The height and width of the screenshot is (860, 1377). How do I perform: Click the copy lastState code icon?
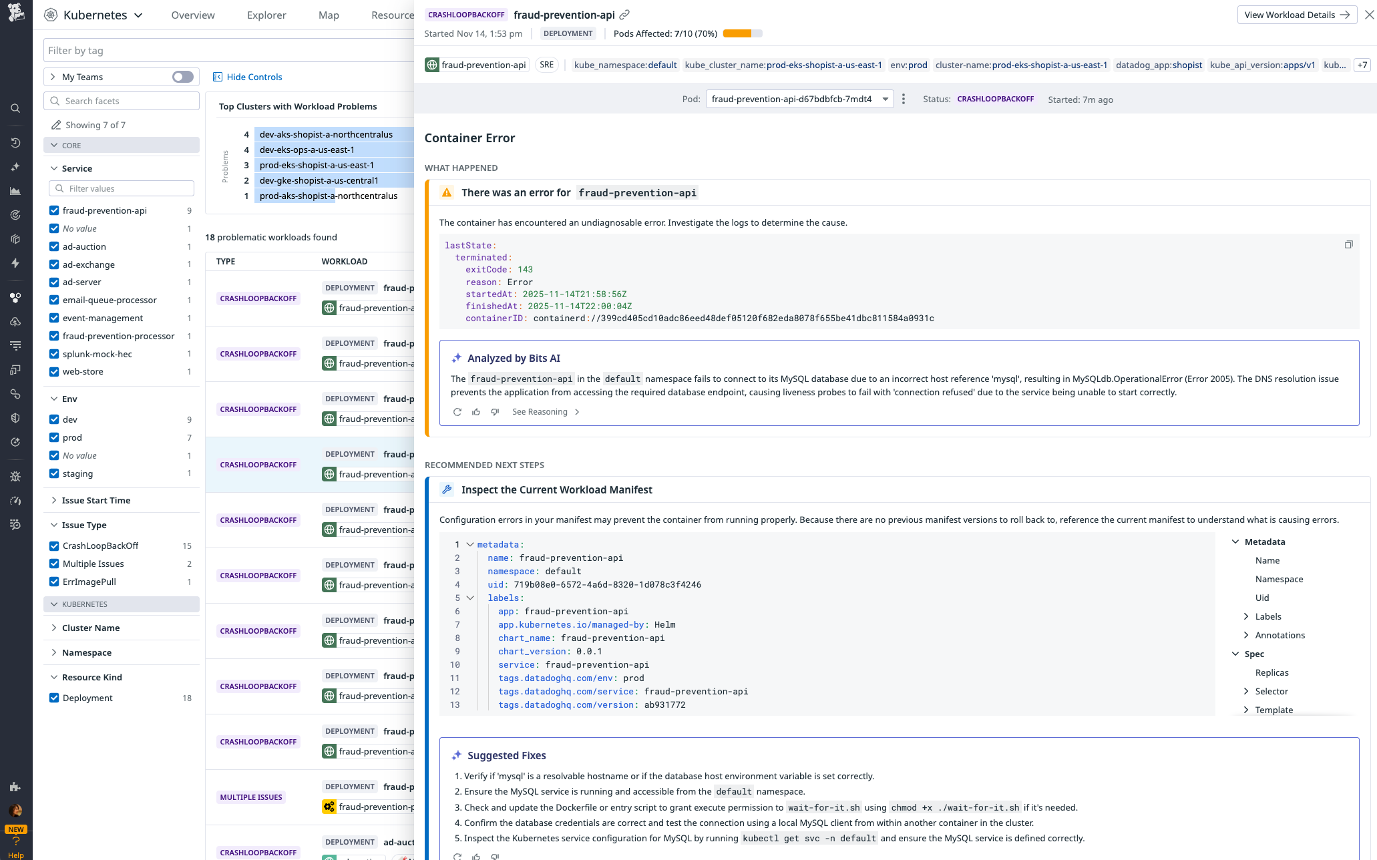click(x=1348, y=245)
